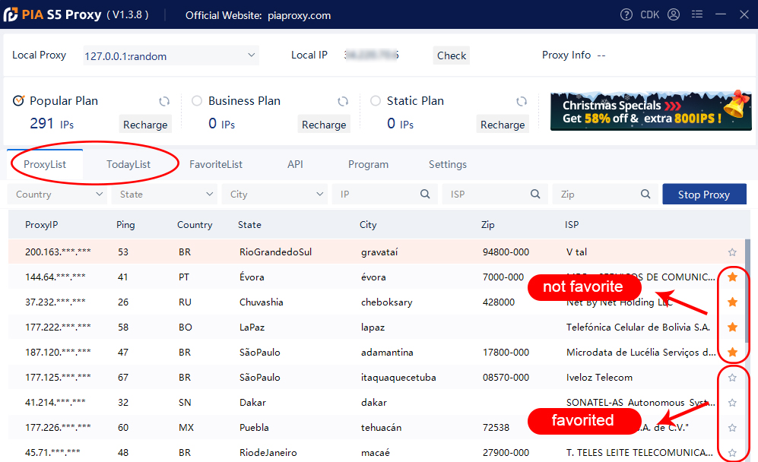Click the ISP search magnifier icon
The height and width of the screenshot is (462, 758).
[535, 194]
